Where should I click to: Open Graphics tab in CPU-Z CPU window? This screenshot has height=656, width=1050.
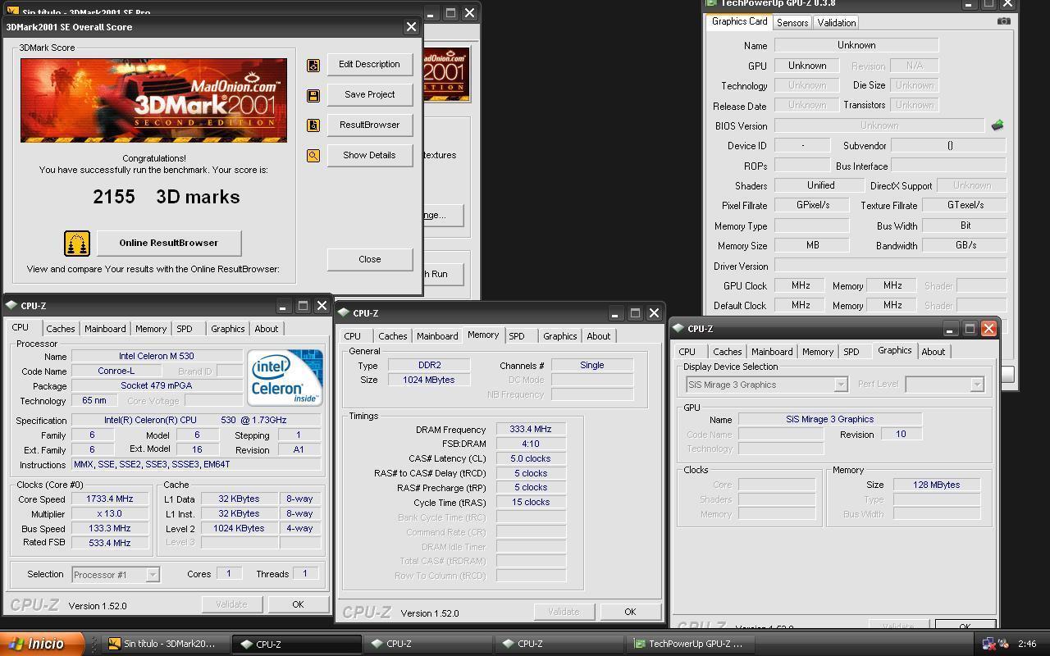click(x=227, y=329)
